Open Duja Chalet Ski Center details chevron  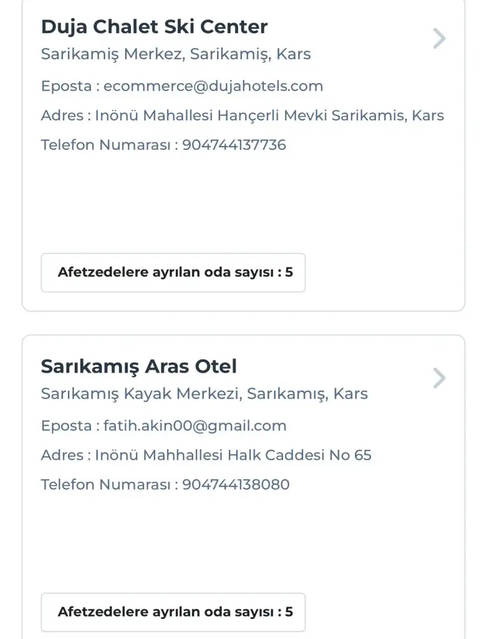click(x=440, y=39)
